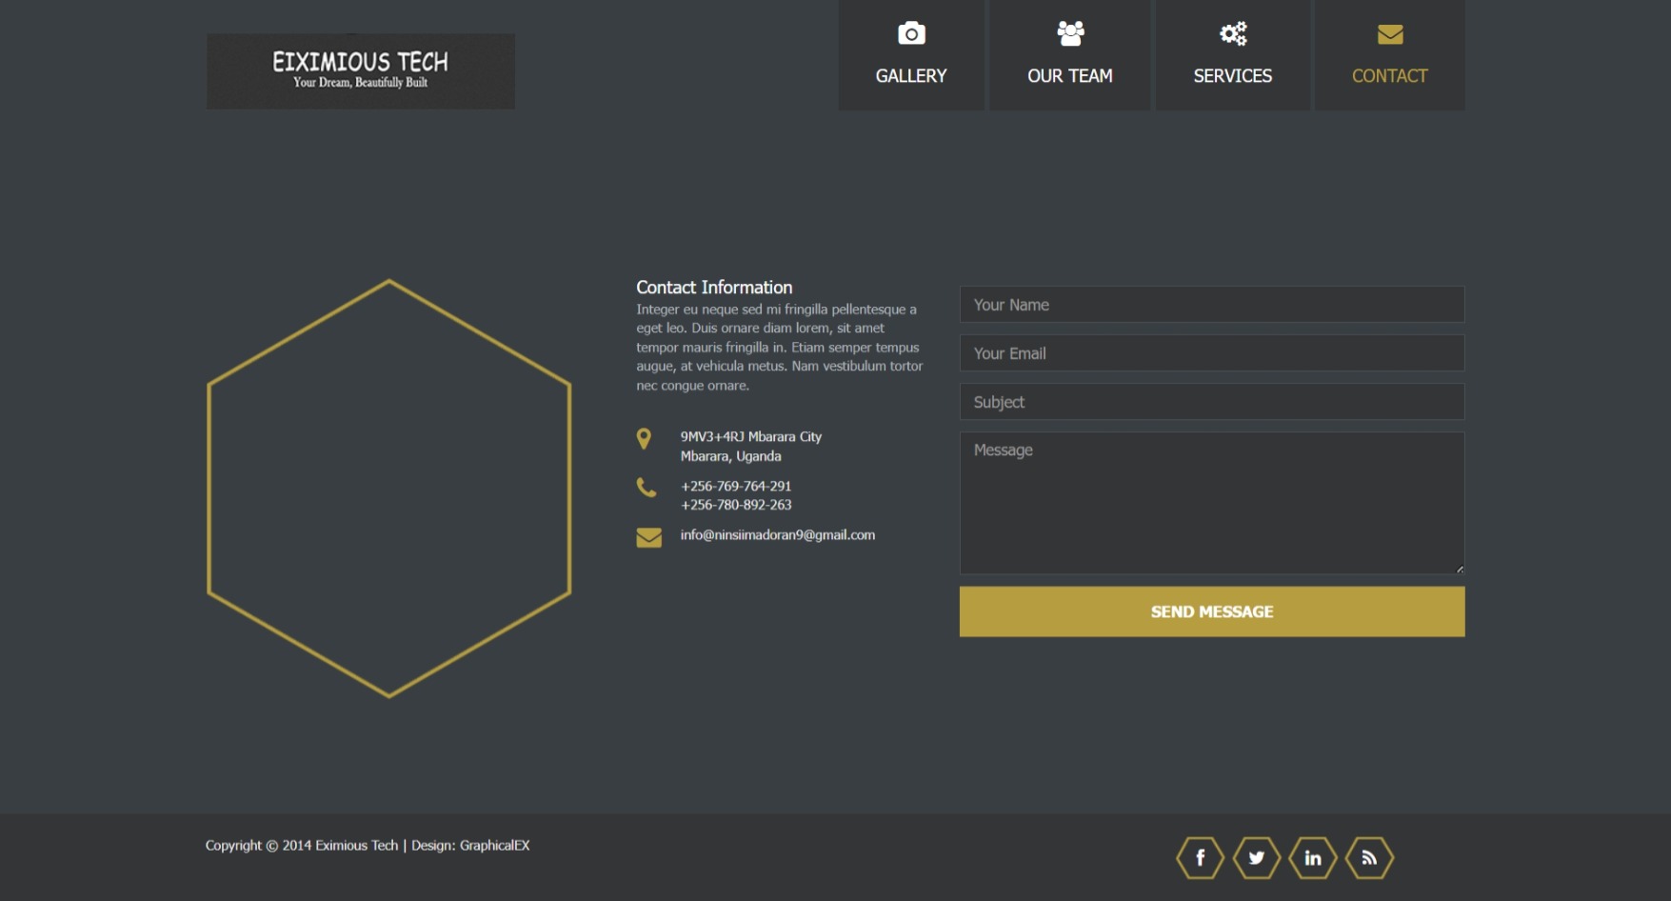Click the gears icon above Services
Viewport: 1671px width, 901px height.
pyautogui.click(x=1232, y=32)
